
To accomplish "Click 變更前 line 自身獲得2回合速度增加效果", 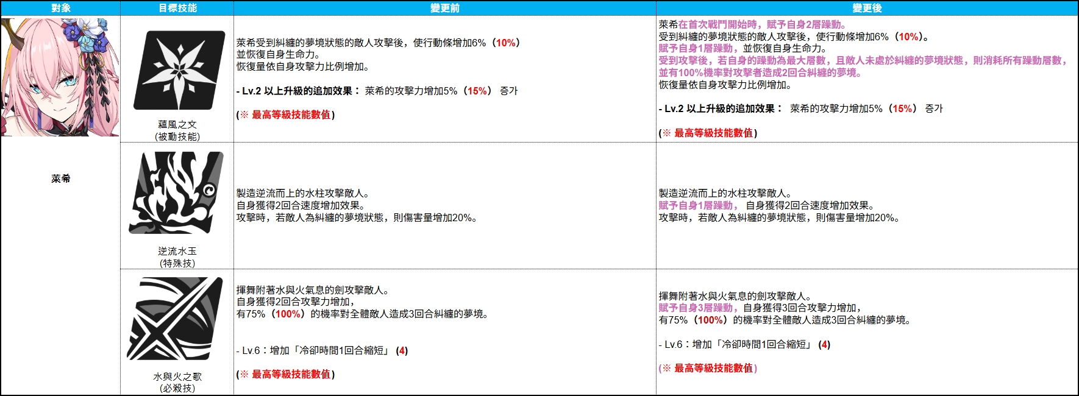I will [x=301, y=205].
